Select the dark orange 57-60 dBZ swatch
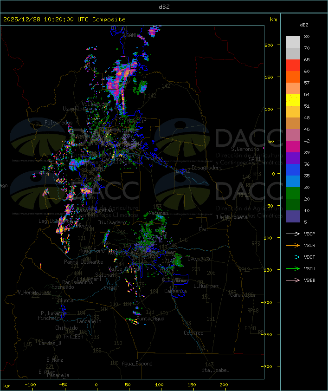Viewport: 328px width, 391px height. coord(293,77)
